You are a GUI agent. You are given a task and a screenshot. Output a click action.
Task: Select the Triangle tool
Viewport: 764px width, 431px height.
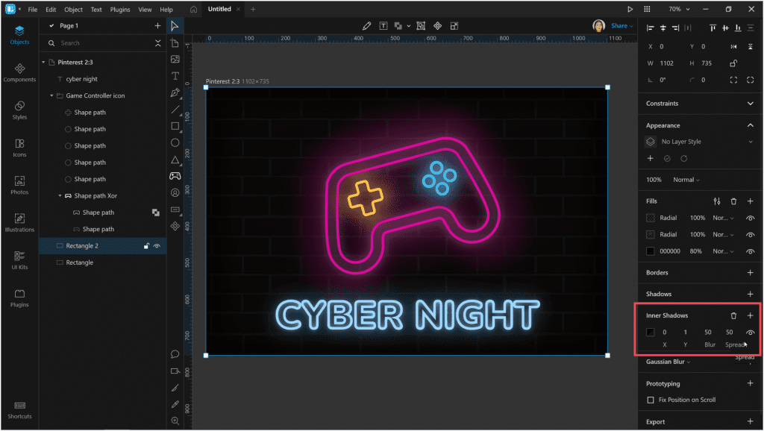coord(175,160)
